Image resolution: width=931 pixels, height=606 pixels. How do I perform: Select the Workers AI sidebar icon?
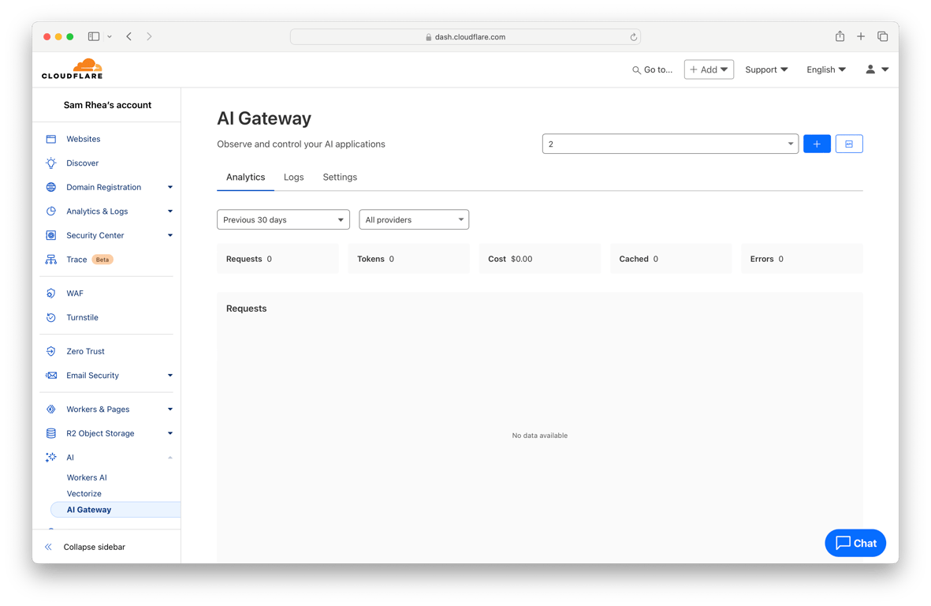pos(87,477)
